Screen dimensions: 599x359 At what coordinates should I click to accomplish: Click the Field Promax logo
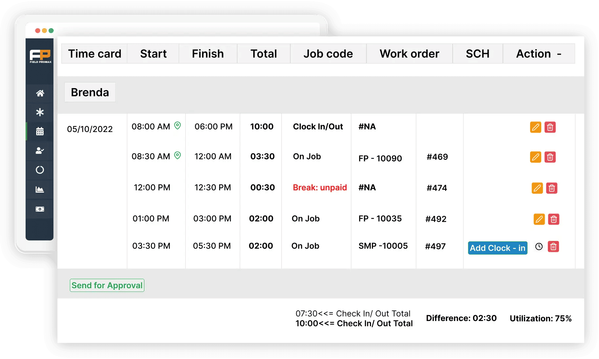click(40, 56)
